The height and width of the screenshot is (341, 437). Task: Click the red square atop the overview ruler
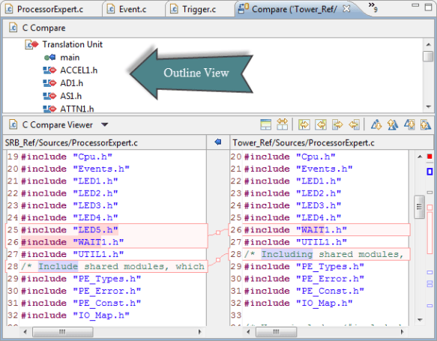click(x=430, y=157)
